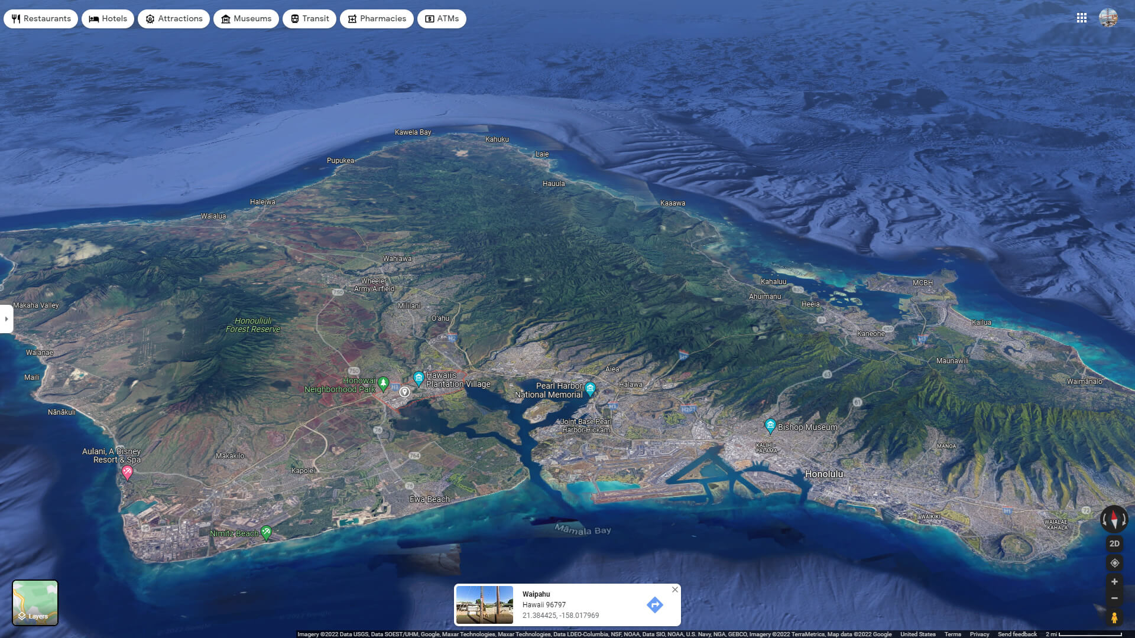
Task: Close the Waipahu info card
Action: point(674,590)
